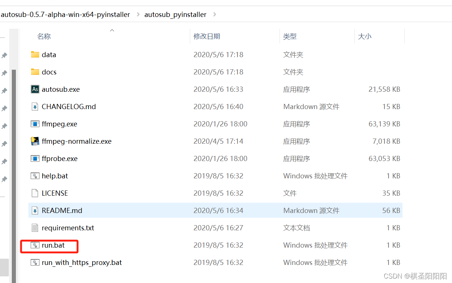Click README.md date 2020/5/6 16:34

(x=218, y=210)
